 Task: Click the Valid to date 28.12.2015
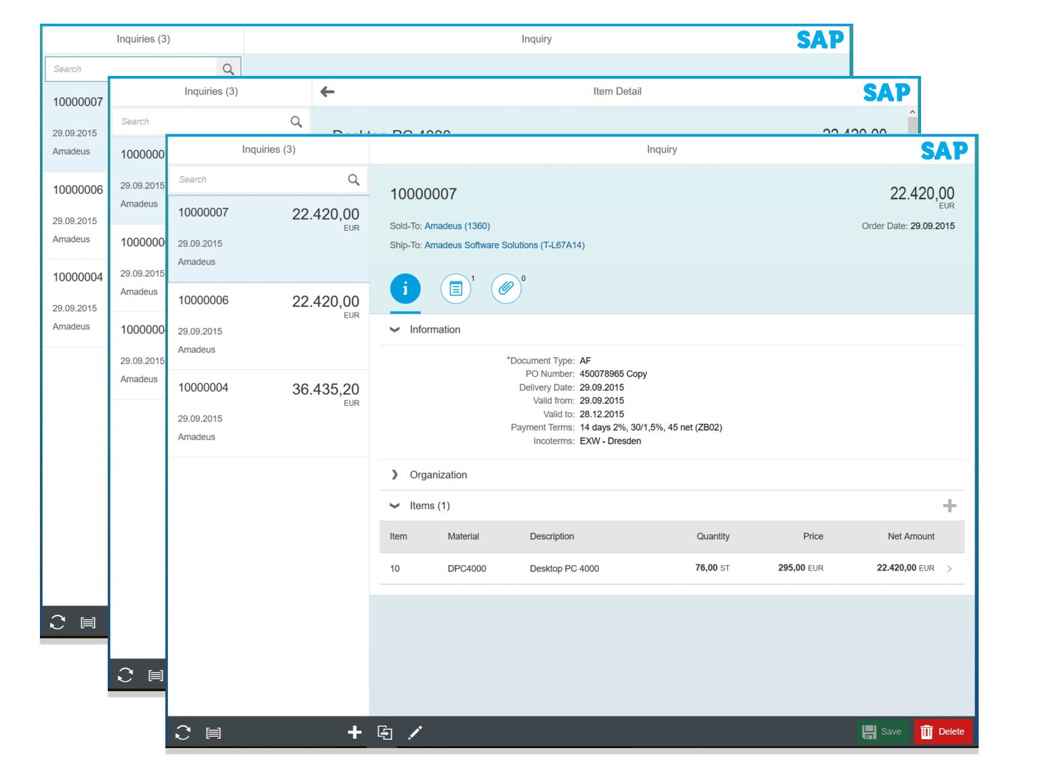602,414
